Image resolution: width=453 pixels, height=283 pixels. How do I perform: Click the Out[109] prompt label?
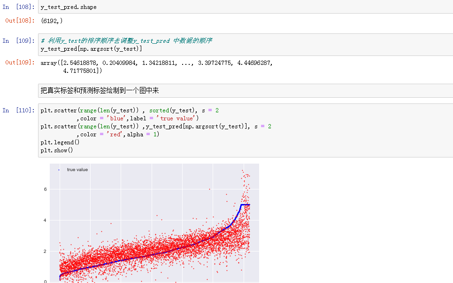[20, 63]
